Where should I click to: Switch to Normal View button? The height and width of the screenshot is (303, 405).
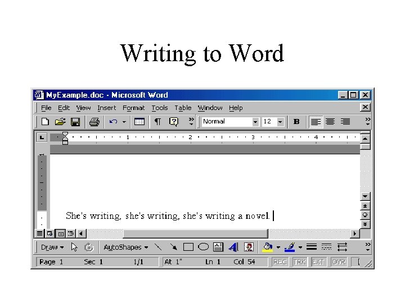[39, 233]
